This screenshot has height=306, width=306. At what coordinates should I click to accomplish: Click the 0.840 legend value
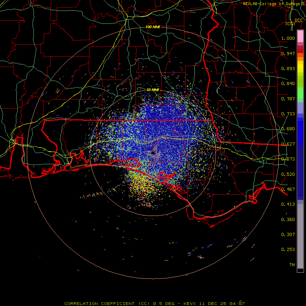point(288,84)
